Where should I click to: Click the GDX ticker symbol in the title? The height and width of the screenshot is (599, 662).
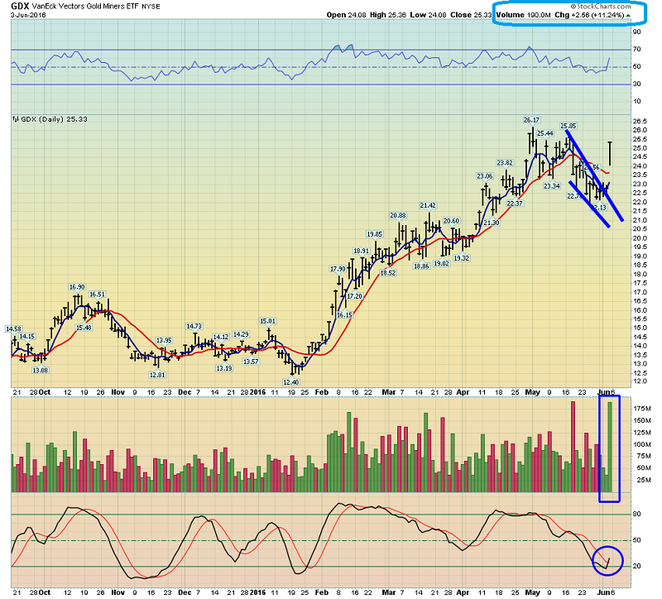(17, 5)
